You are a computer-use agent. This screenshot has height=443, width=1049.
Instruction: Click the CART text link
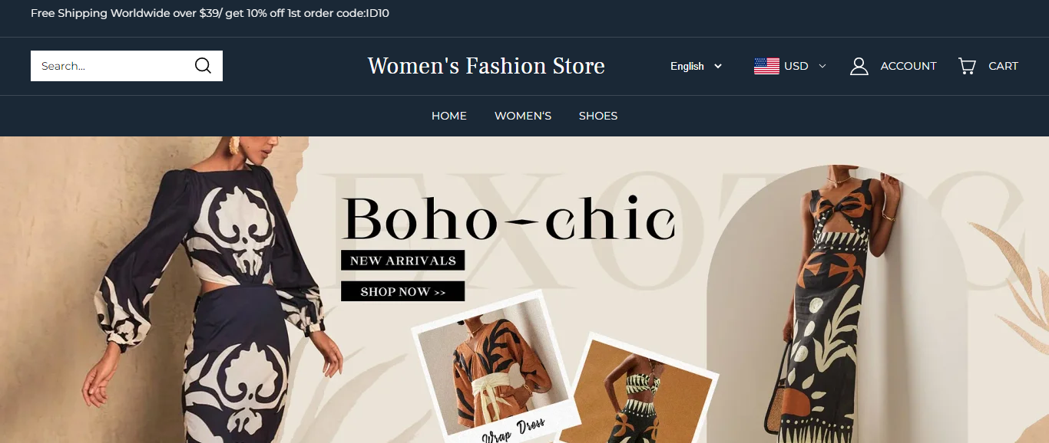point(1003,66)
